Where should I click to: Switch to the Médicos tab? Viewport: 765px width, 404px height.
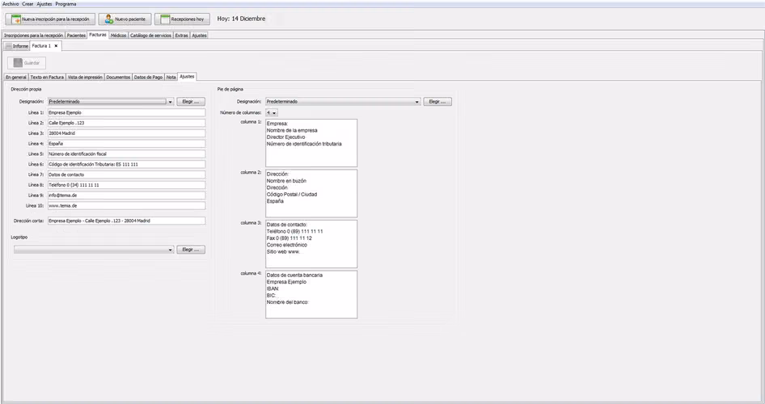(x=118, y=36)
